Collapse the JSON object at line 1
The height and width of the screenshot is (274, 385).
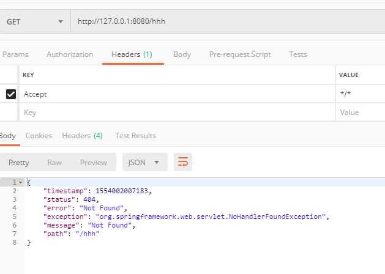tap(21, 182)
